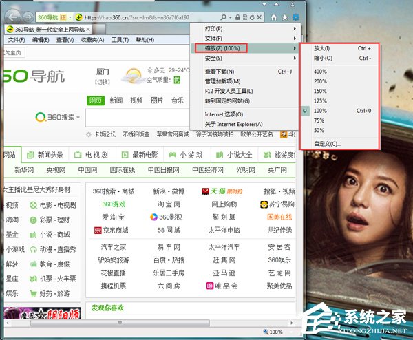Screen dimensions: 413x340
Task: Click the browser forward arrow button
Action: (28, 17)
